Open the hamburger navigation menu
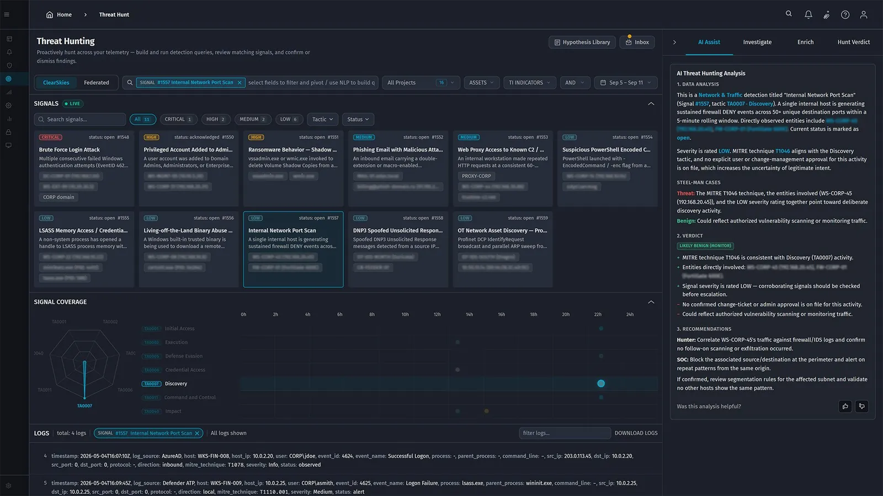 [x=7, y=14]
